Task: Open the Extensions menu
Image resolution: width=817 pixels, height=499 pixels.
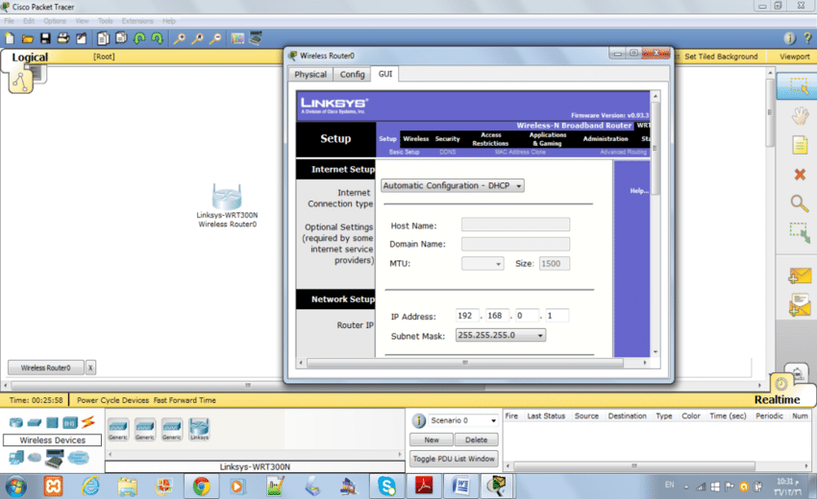Action: click(x=137, y=21)
